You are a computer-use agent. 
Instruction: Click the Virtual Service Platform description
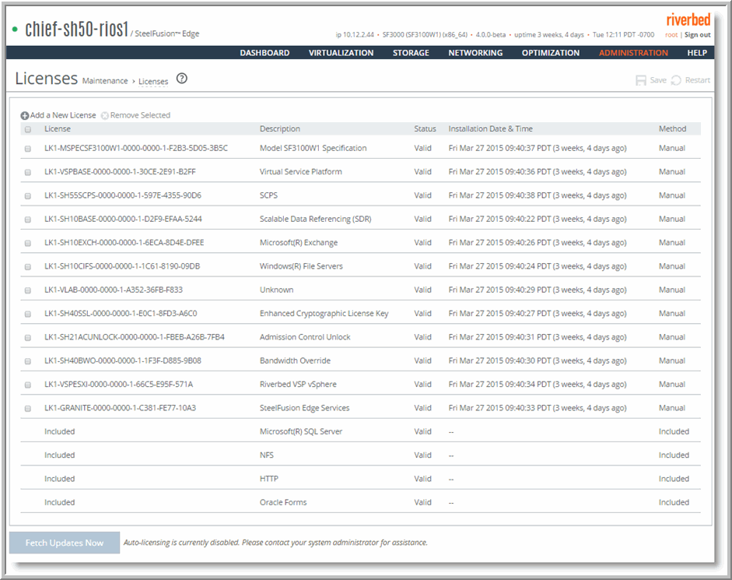[300, 171]
